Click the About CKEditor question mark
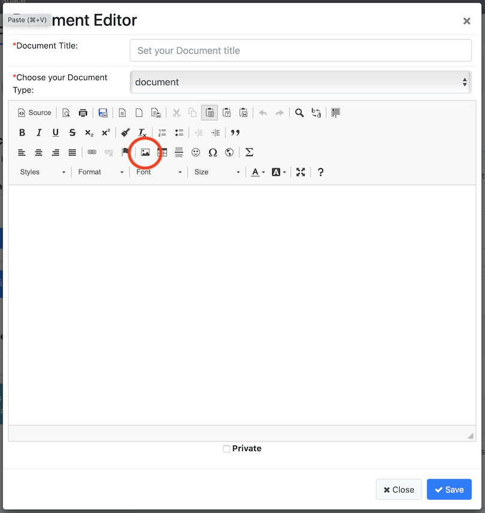485x513 pixels. click(x=321, y=172)
